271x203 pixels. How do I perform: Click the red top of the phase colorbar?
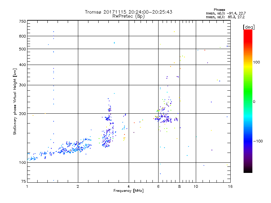248,31
